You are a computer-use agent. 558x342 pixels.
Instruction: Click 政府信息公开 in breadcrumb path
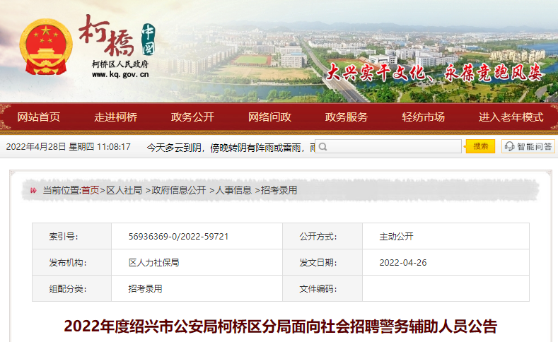tap(179, 190)
